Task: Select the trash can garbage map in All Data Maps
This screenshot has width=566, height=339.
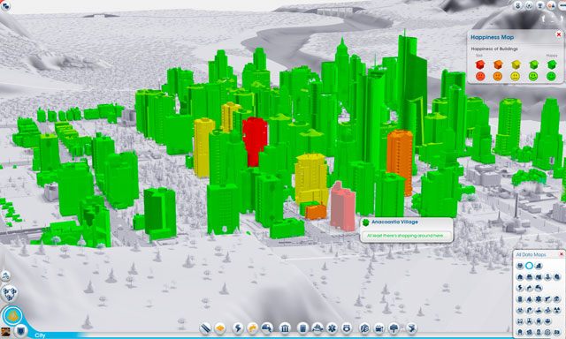Action: click(x=520, y=299)
